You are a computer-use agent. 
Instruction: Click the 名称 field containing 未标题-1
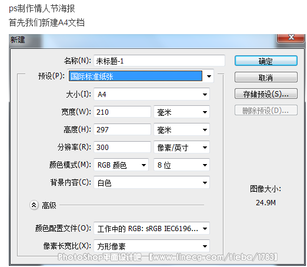tap(159, 61)
